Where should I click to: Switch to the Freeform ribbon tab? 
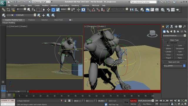tap(32, 20)
